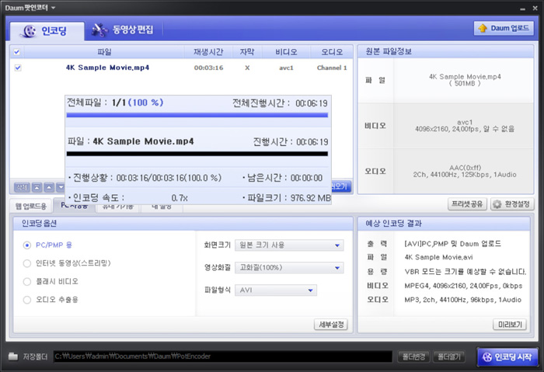
Task: Switch to the PC저장용 tab
Action: tap(74, 207)
